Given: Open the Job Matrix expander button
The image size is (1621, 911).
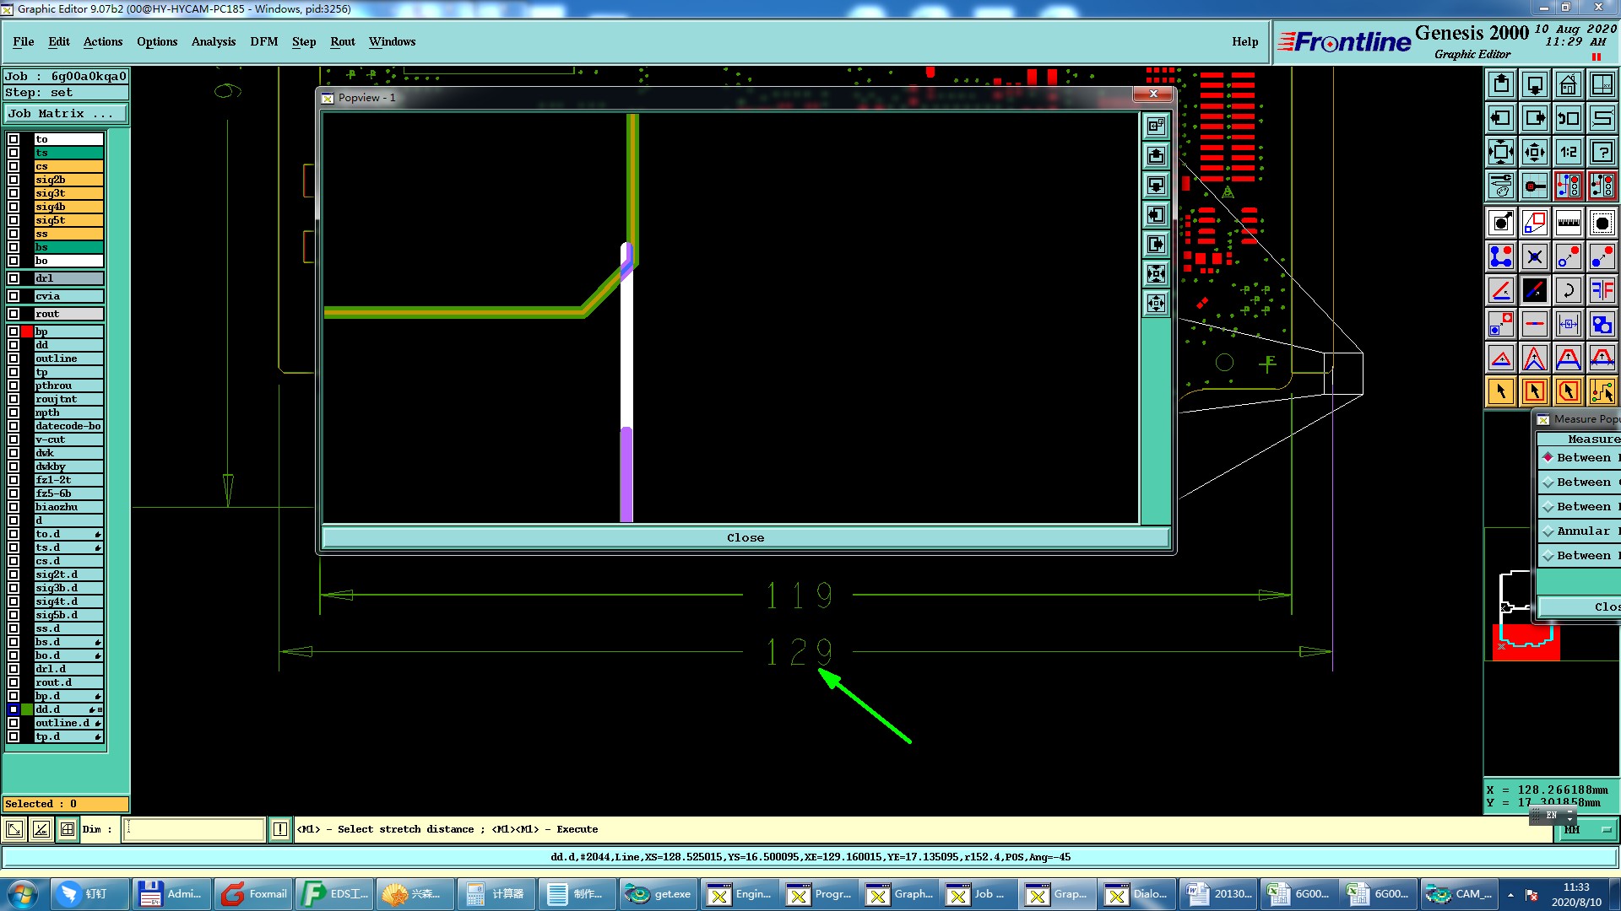Looking at the screenshot, I should (66, 114).
